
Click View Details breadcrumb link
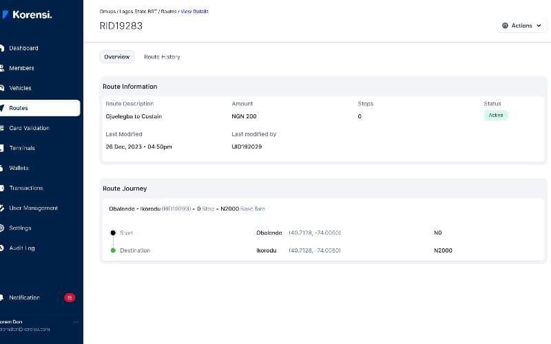pos(194,12)
